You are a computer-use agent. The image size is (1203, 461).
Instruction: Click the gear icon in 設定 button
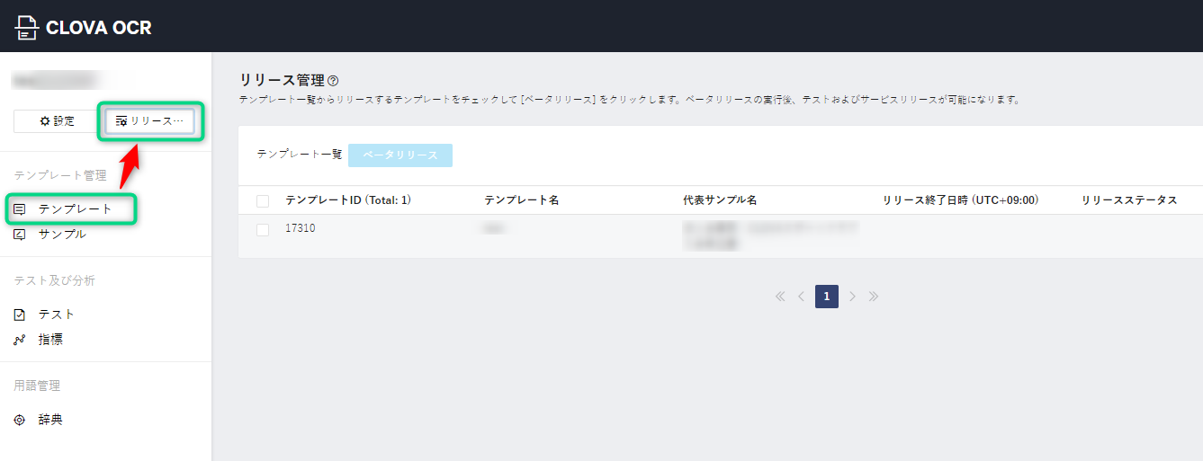45,121
